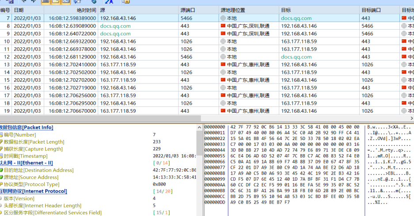Click the decode panel vertical scrollbar thumb

pos(199,143)
